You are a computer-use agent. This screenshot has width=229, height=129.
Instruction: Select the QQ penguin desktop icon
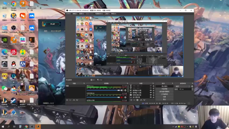tap(13, 65)
